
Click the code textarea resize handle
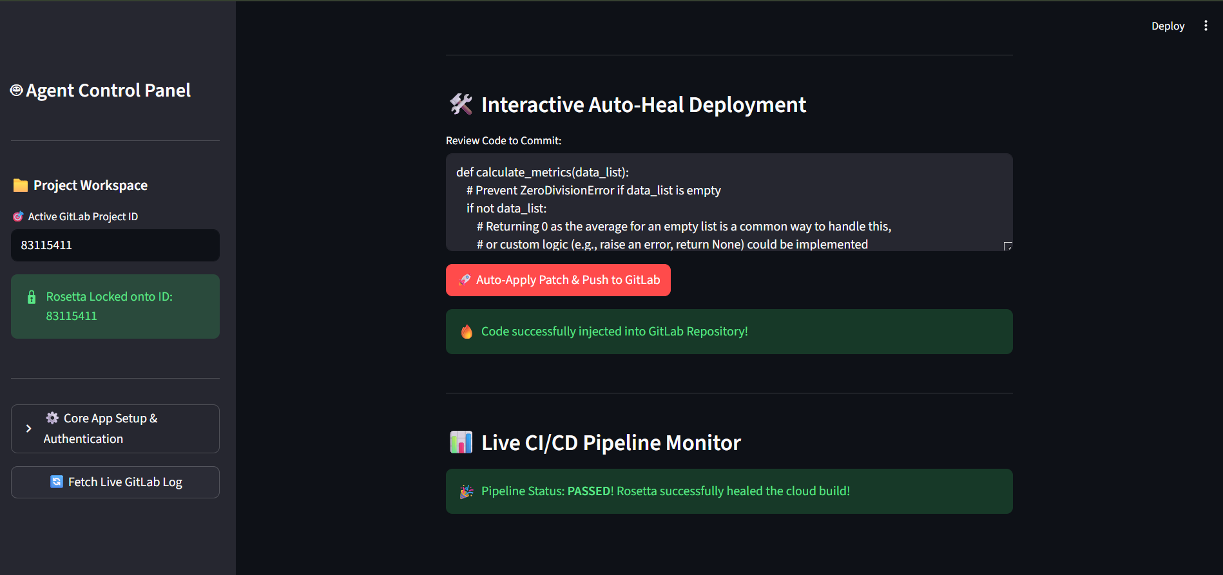pyautogui.click(x=1008, y=246)
